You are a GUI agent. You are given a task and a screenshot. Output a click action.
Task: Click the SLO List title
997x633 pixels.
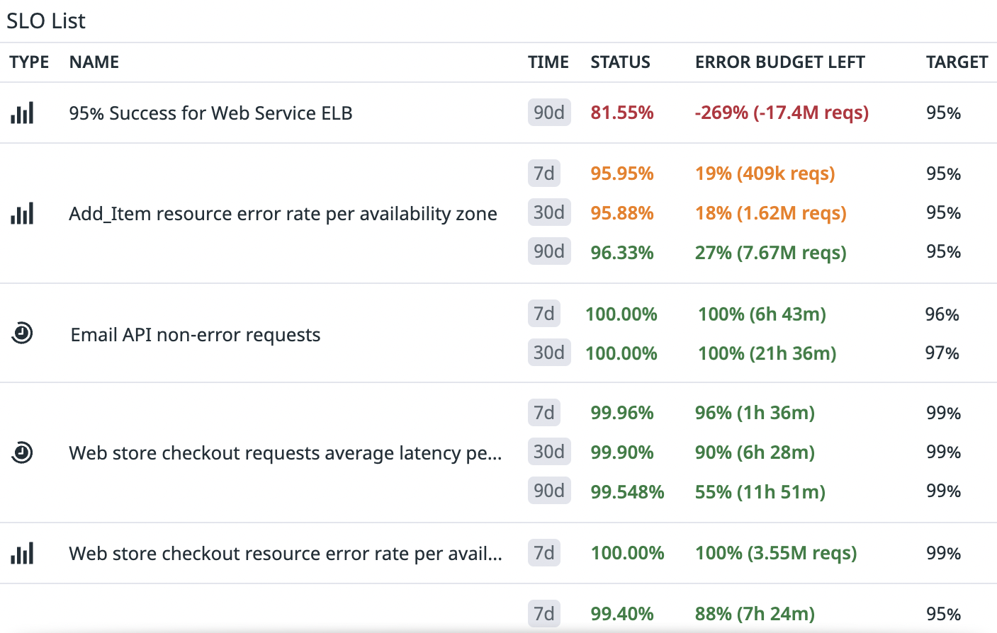(45, 21)
